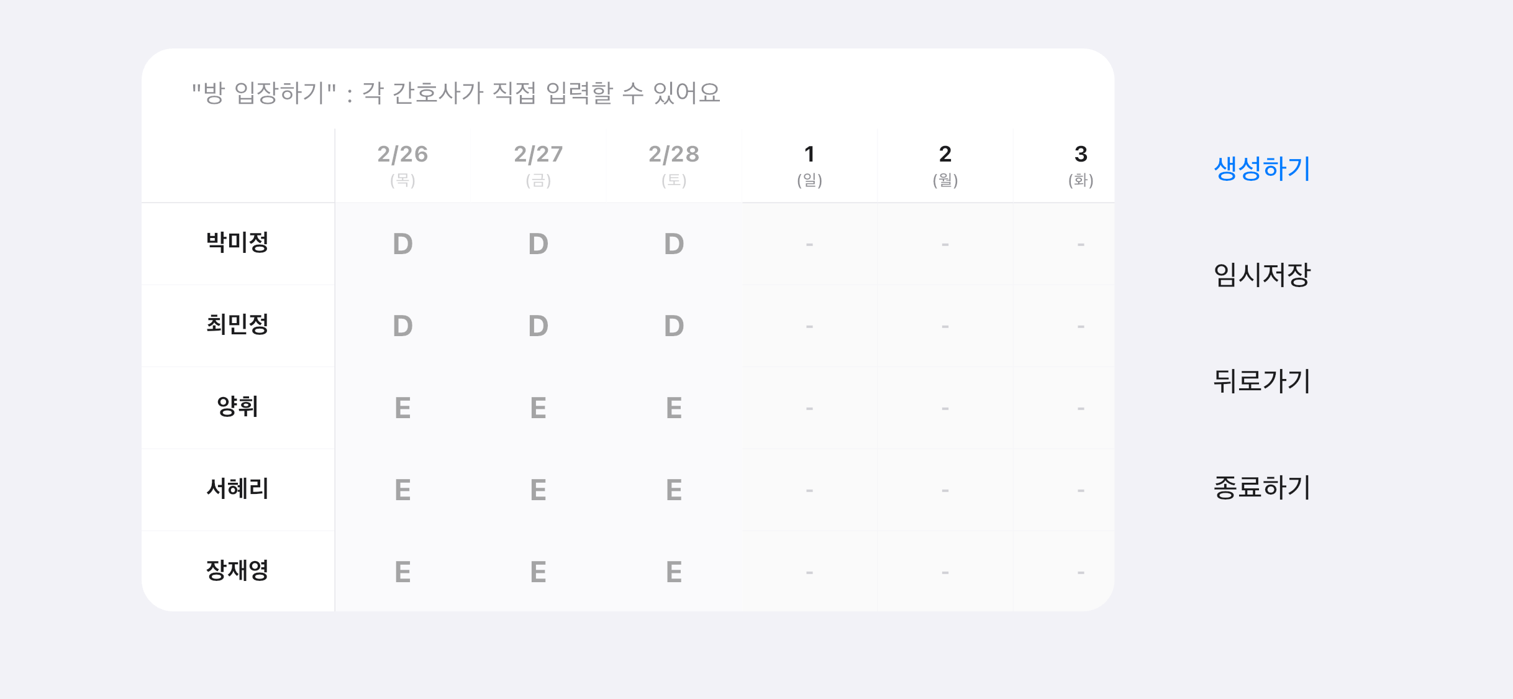Click 최민정's D shift on 2/27
The image size is (1513, 699).
point(538,326)
